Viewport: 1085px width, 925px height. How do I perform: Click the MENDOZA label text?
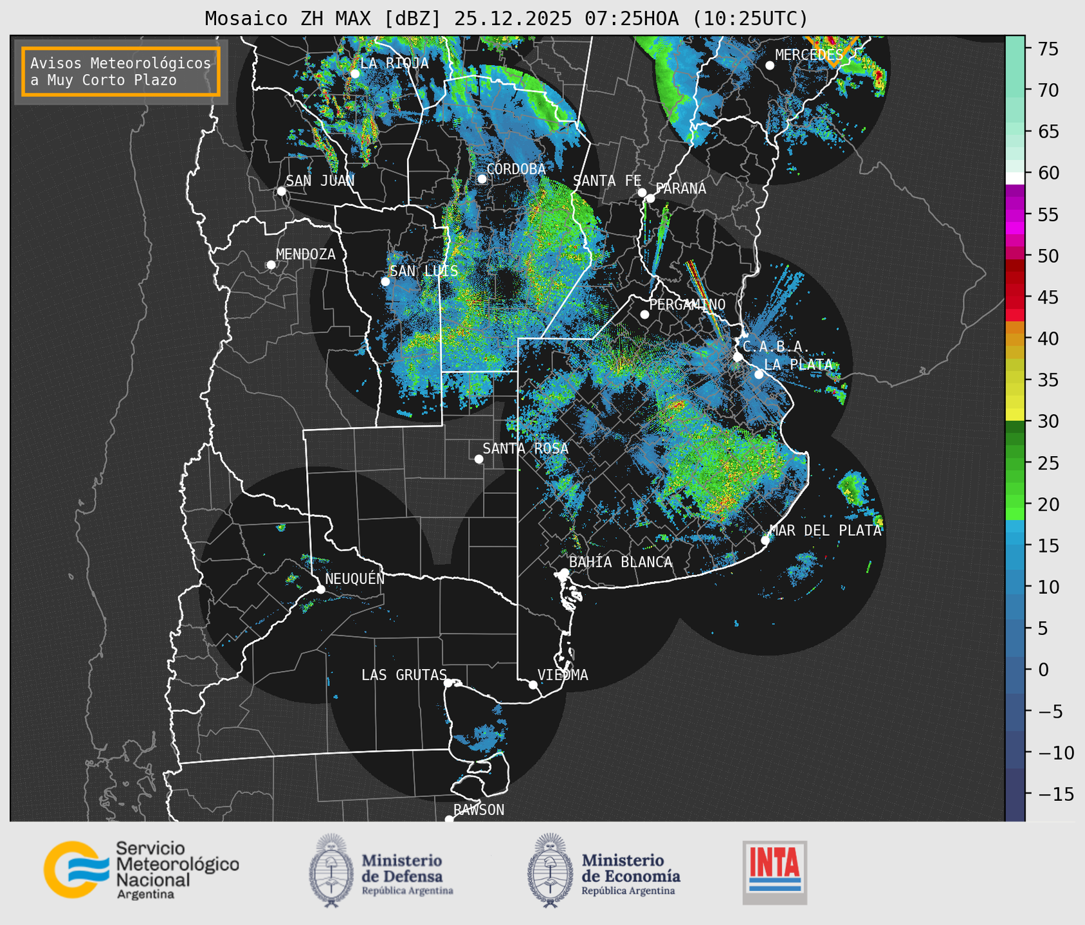[x=305, y=255]
